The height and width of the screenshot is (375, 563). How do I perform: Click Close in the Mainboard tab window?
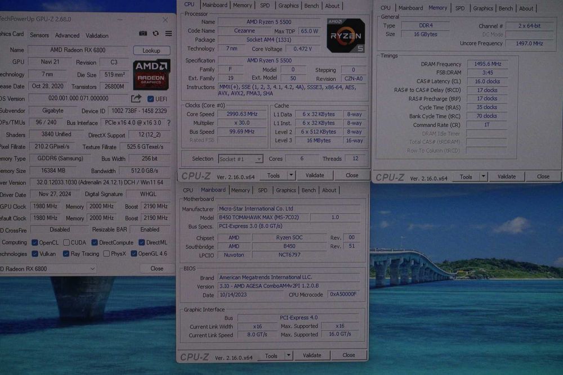pos(348,355)
